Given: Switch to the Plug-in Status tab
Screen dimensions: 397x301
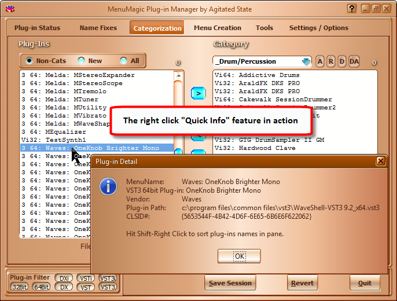Looking at the screenshot, I should click(37, 28).
